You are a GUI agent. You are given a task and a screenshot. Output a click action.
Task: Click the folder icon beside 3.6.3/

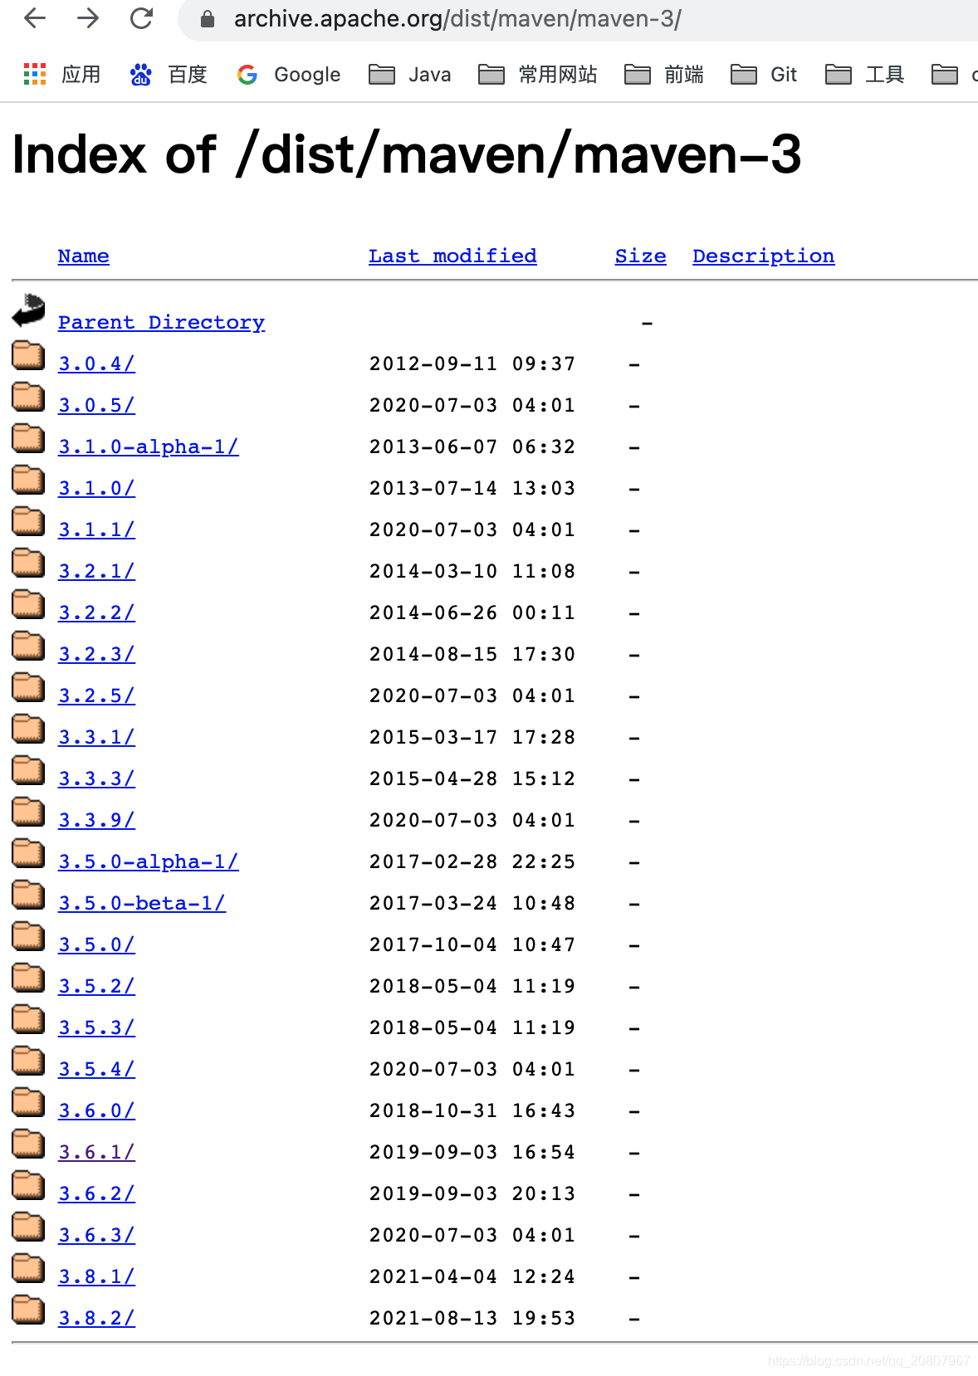[28, 1226]
